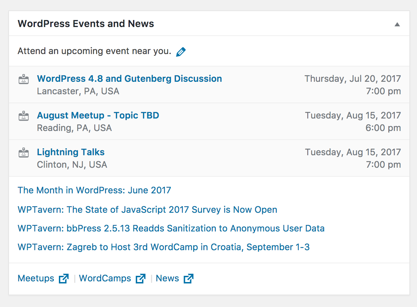Click the meetup badge icon beside Gutenberg Discussion

click(24, 79)
